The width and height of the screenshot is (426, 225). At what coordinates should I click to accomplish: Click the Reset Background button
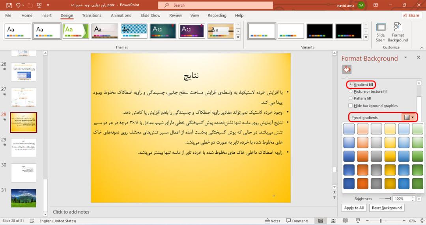click(x=387, y=208)
